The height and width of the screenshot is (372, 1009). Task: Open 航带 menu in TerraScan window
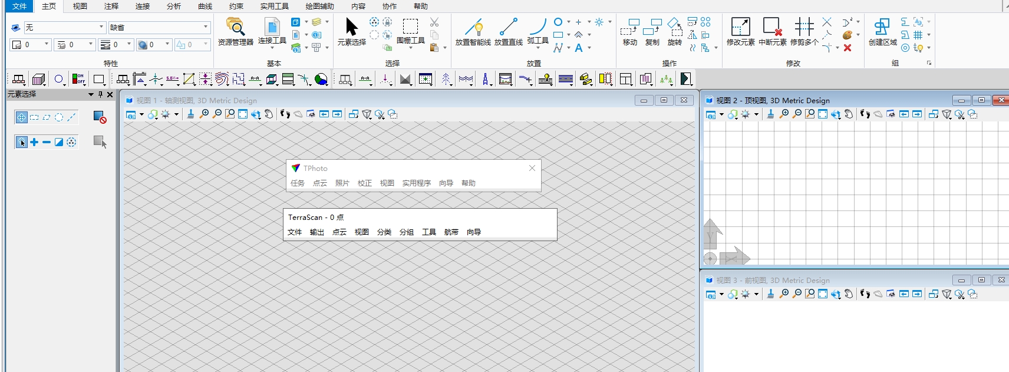(451, 232)
